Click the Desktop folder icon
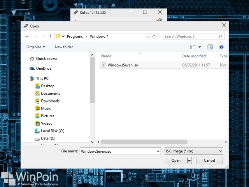 [x=37, y=86]
